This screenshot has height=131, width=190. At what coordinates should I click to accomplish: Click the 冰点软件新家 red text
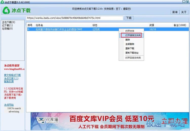click(12, 66)
